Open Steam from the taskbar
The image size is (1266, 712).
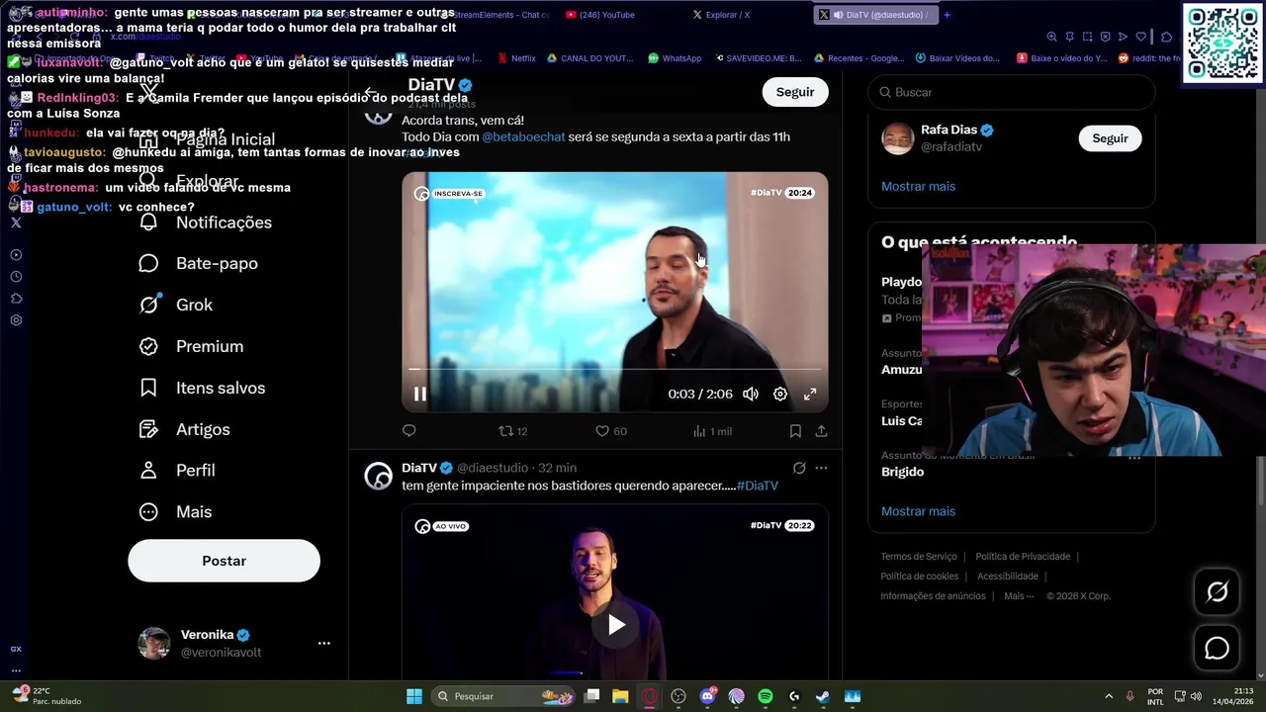coord(823,696)
